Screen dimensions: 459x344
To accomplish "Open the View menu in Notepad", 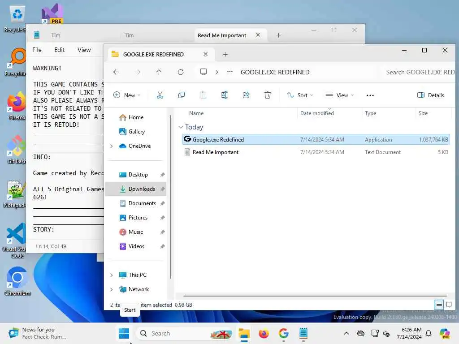I will tap(84, 50).
